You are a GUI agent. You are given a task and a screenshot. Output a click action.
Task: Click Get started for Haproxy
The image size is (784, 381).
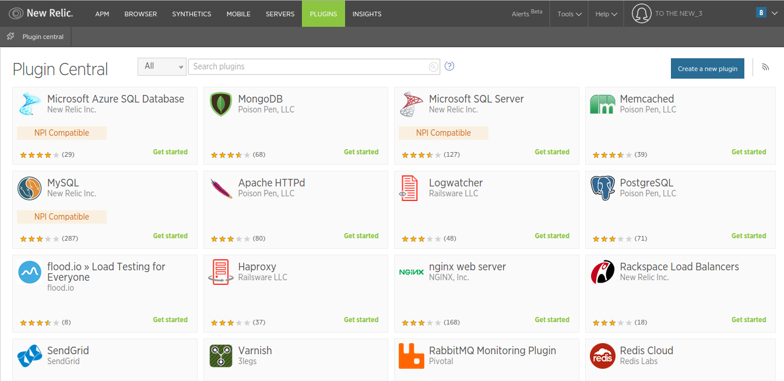tap(361, 320)
